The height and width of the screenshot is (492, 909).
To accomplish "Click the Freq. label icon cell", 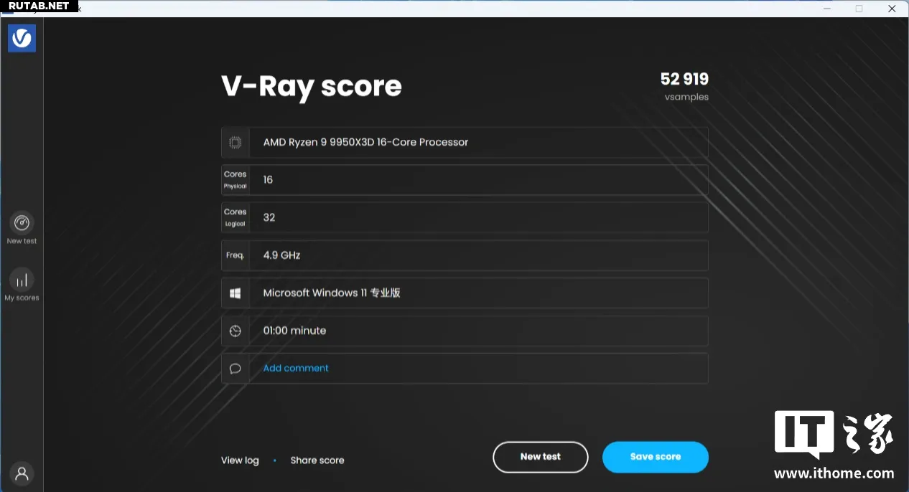I will (236, 255).
